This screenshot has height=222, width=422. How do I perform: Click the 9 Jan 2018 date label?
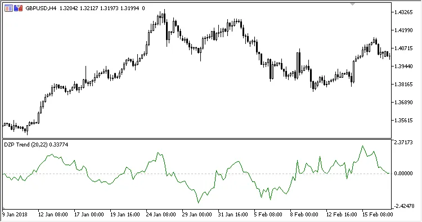pos(15,215)
